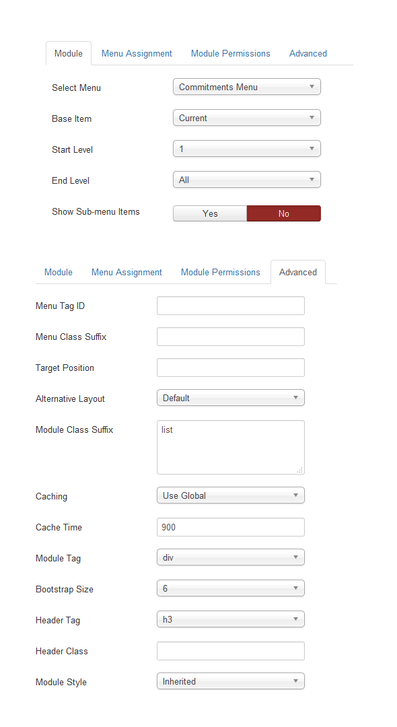The height and width of the screenshot is (727, 397).
Task: Open the Module Style dropdown
Action: pyautogui.click(x=230, y=681)
